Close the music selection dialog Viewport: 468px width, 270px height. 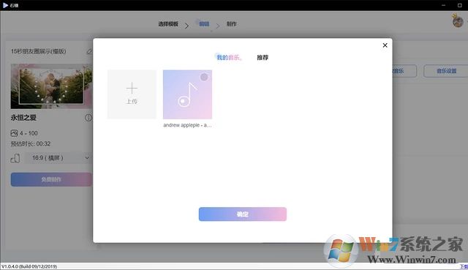click(385, 45)
